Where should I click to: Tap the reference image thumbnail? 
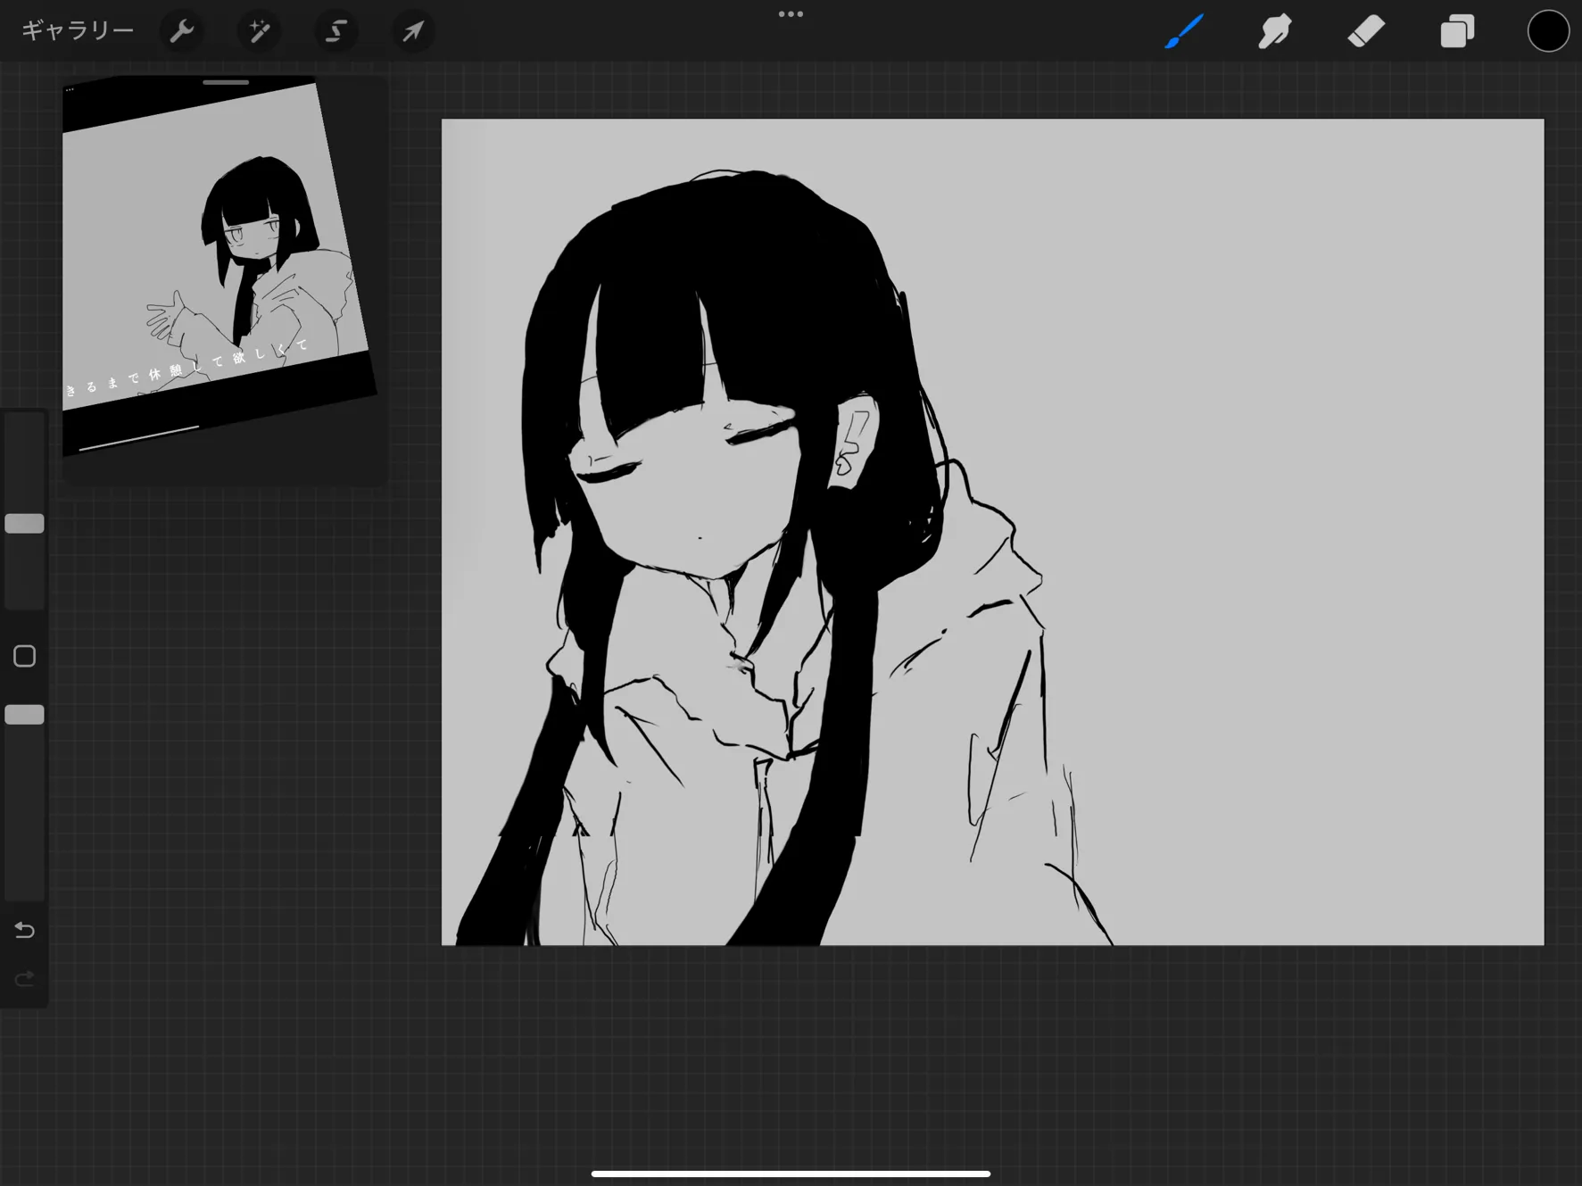point(219,268)
